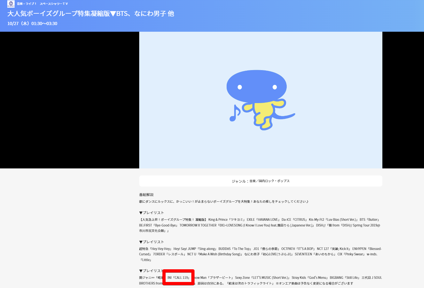Click 【人気急上昇！ボーイズグループ特集！ 凝縮版】 text

173,220
